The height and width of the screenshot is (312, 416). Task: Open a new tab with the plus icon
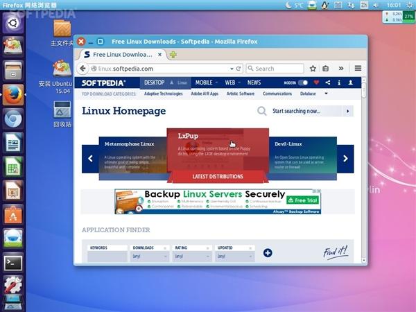click(x=173, y=54)
